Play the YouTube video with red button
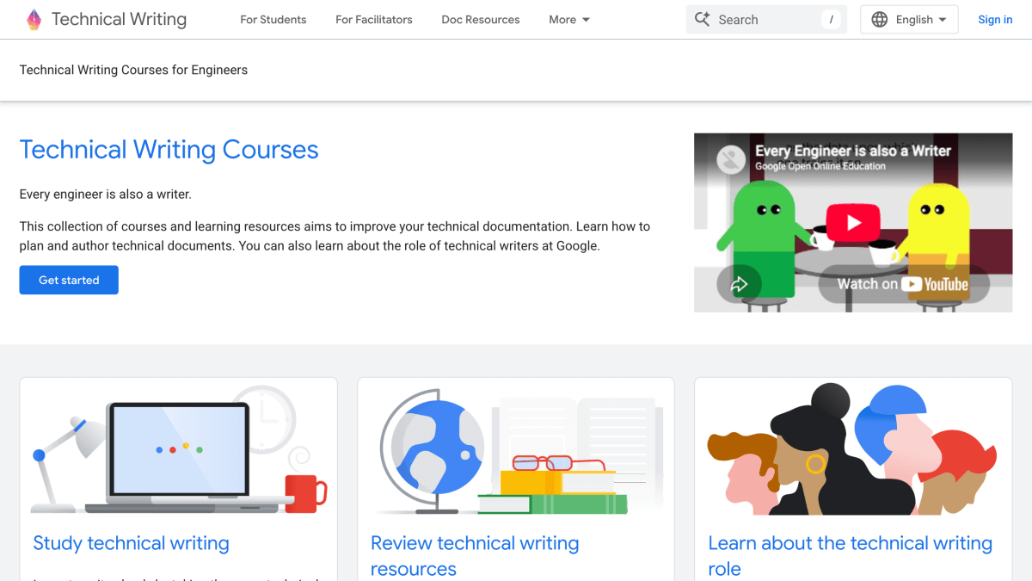 853,223
